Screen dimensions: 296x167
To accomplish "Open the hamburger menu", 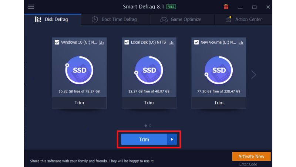I will 31,7.
